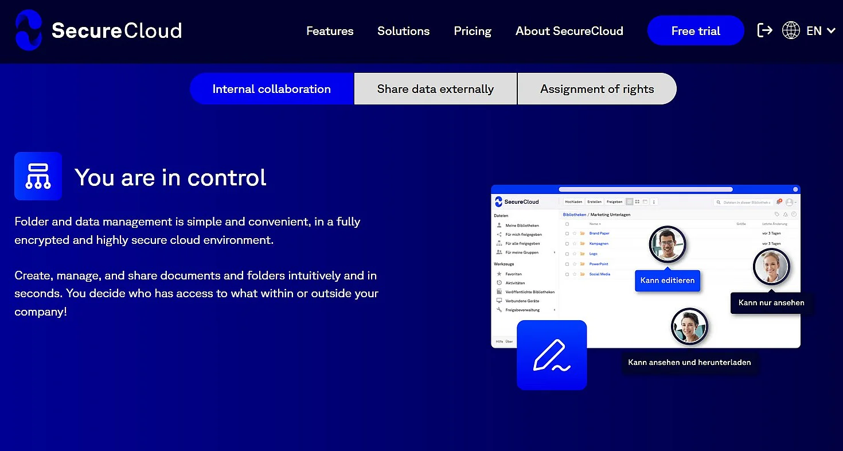Expand 'Für meine Gruppen' arrow in sidebar
Image resolution: width=843 pixels, height=451 pixels.
tap(555, 252)
